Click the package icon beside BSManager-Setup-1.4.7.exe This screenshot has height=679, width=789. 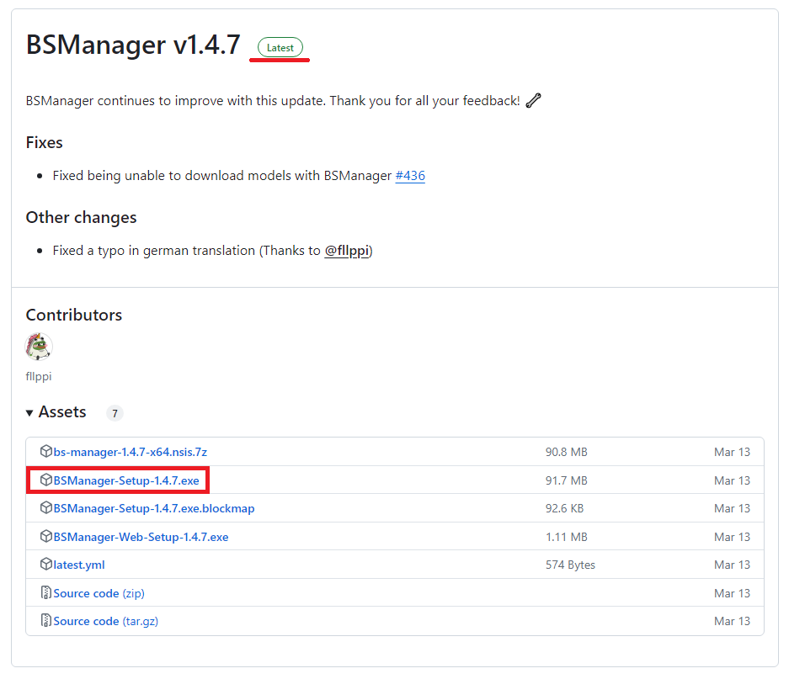click(45, 480)
